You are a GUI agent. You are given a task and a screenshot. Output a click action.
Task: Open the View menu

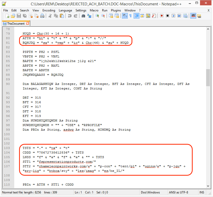[x=36, y=10]
